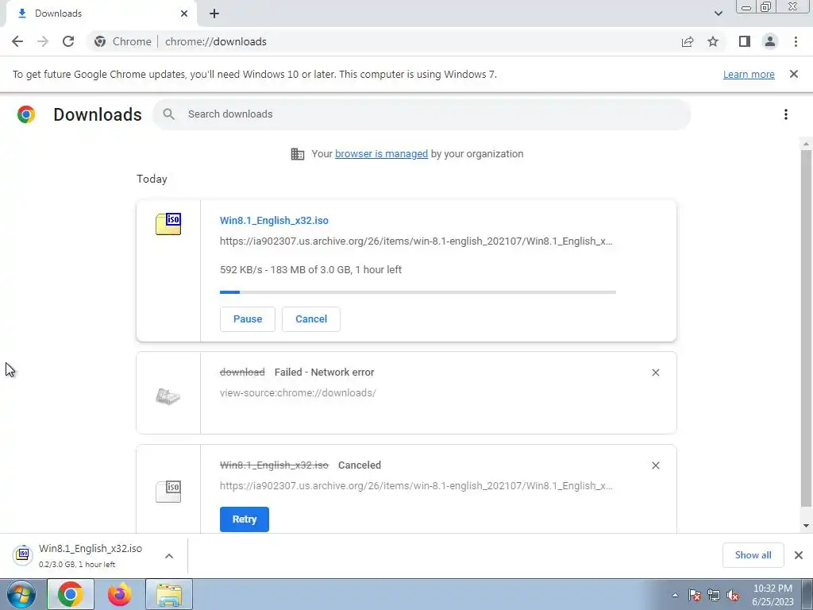Click the Chrome taskbar icon
Viewport: 813px width, 610px height.
[x=71, y=594]
